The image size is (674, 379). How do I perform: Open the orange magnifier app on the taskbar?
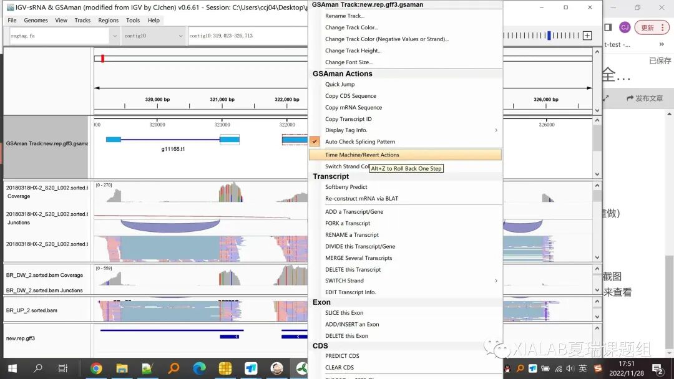coord(173,368)
